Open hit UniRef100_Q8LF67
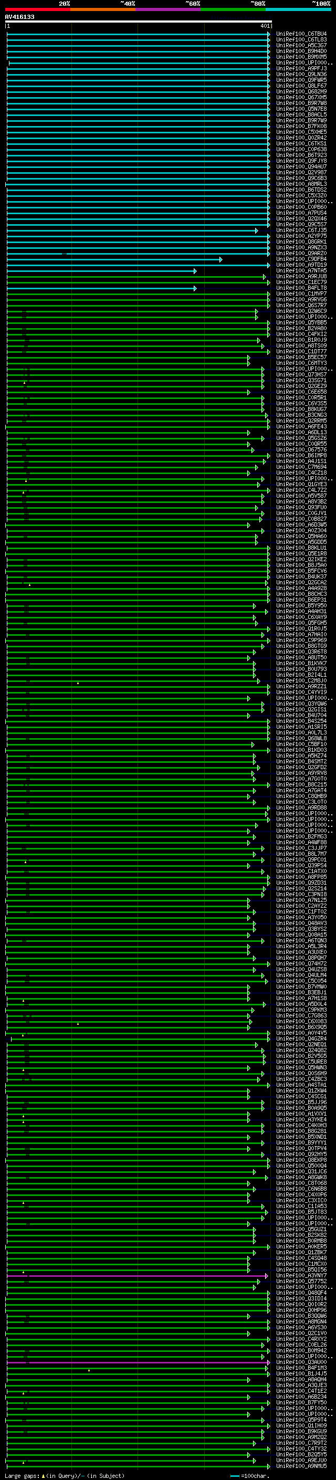Image resolution: width=336 pixels, height=1480 pixels. click(301, 86)
